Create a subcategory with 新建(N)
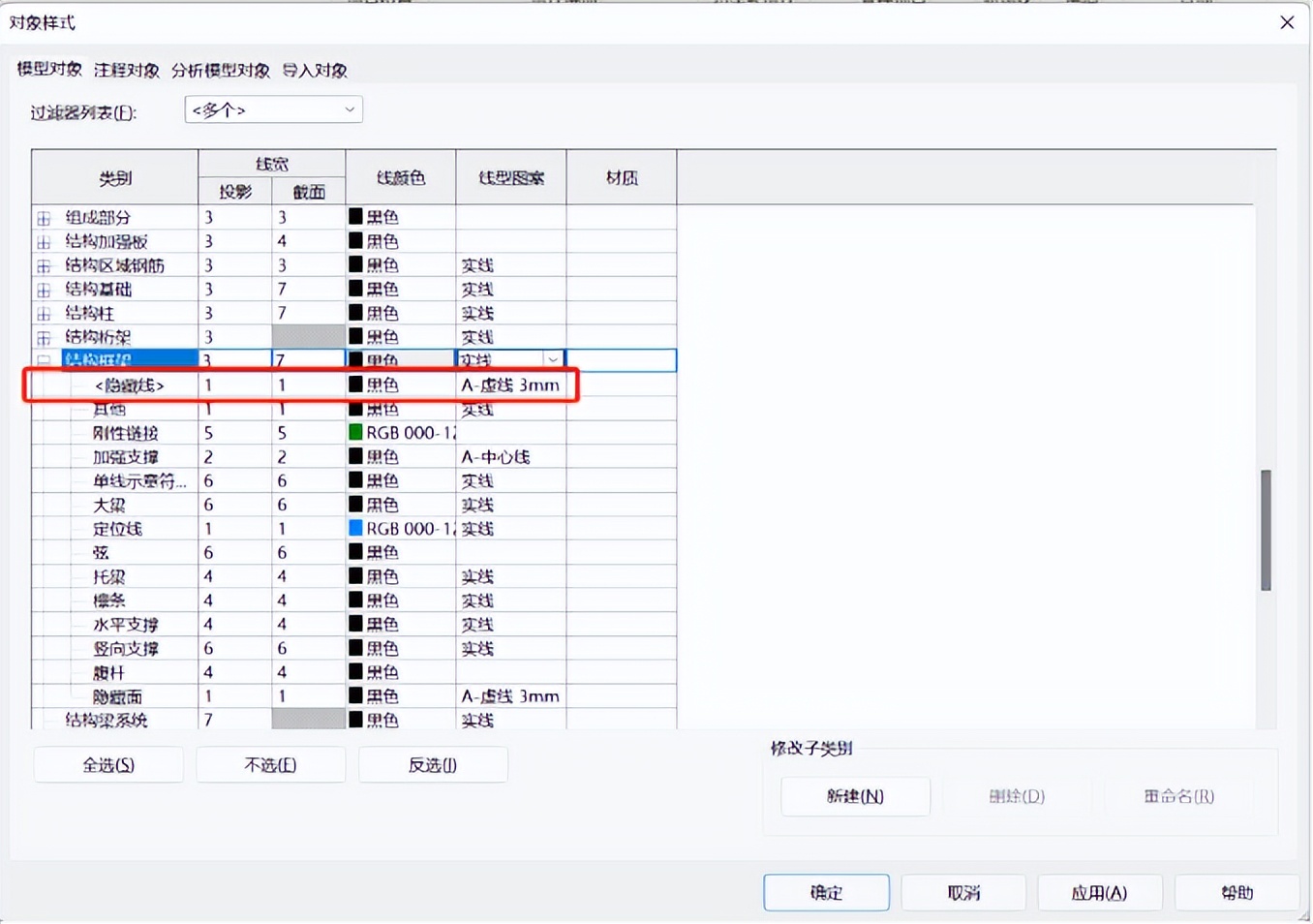Image resolution: width=1313 pixels, height=924 pixels. tap(855, 796)
